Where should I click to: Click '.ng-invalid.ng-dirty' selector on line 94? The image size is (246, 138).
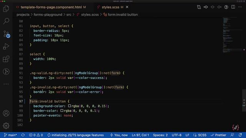point(49,87)
